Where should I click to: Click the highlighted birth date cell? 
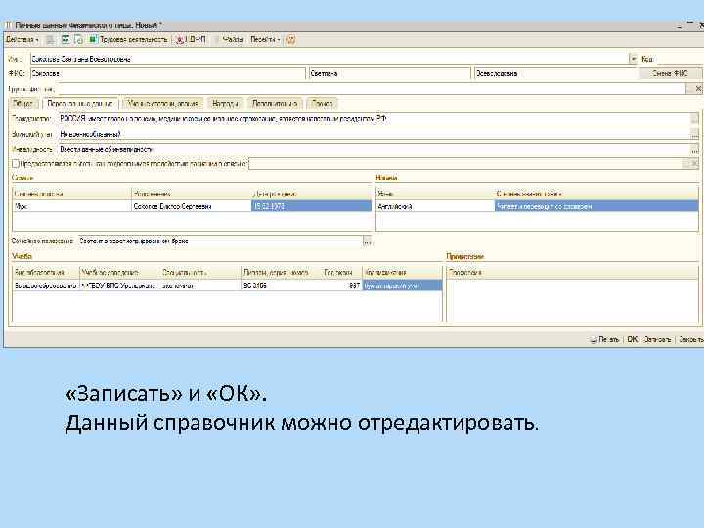coord(311,206)
